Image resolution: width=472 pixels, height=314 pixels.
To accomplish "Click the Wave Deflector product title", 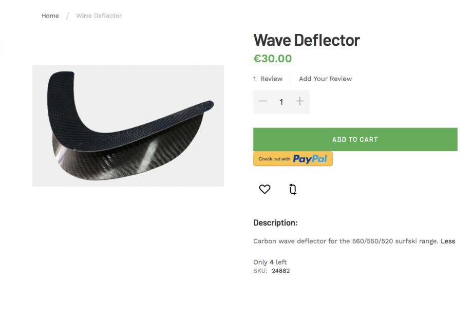I will click(x=307, y=40).
